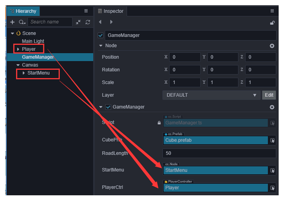Click the RoadLength value field
This screenshot has width=290, height=205.
[x=219, y=153]
